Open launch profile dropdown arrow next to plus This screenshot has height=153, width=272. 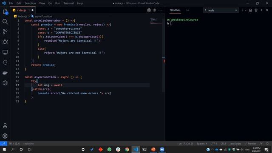(246, 10)
